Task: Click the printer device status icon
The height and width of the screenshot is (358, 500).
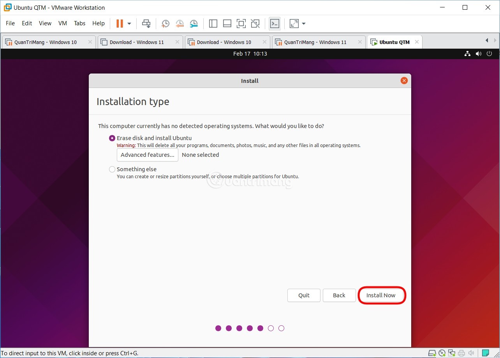Action: point(461,353)
